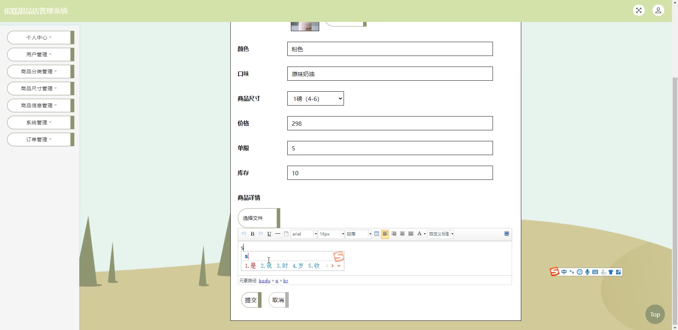Toggle underline formatting in editor

coord(269,234)
